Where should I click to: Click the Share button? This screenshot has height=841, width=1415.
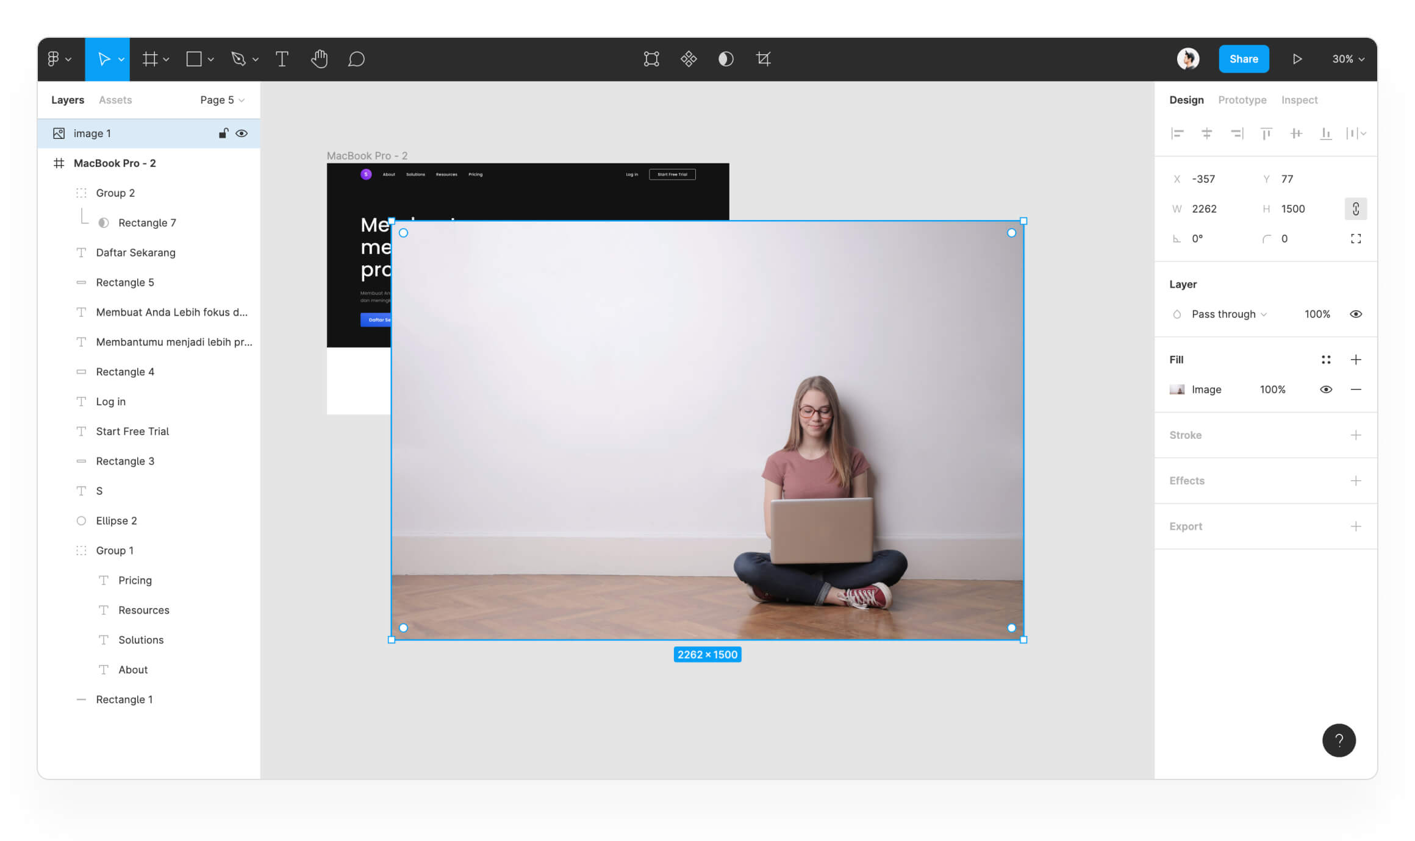(1244, 59)
